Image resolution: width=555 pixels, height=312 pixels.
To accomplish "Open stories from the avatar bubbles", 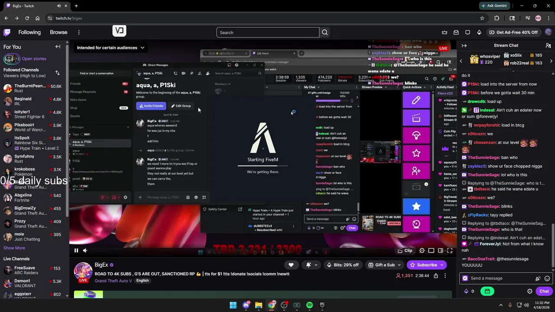I will (12, 58).
